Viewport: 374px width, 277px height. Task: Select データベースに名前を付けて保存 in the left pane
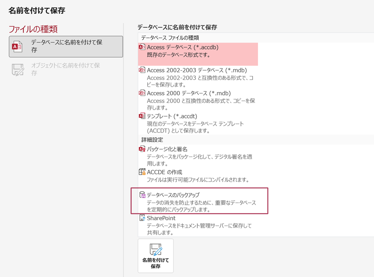point(66,46)
